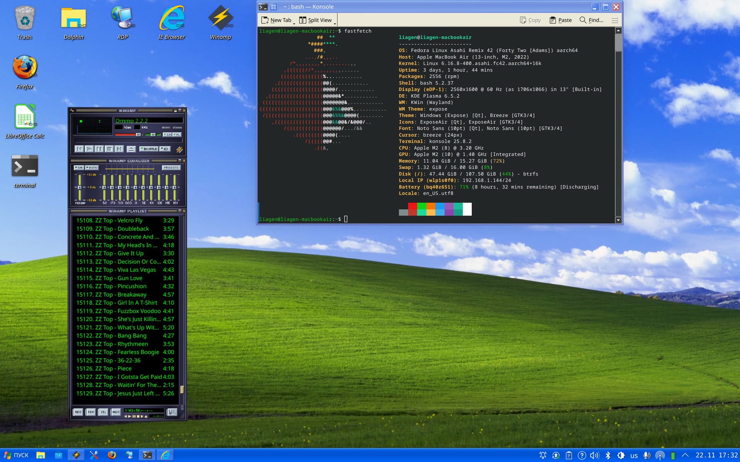Click the Winamp stop button
Viewport: 740px width, 462px height.
click(x=109, y=149)
